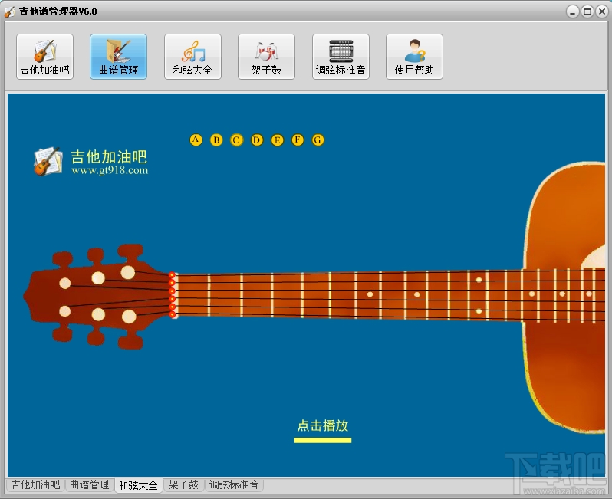This screenshot has height=499, width=612.
Task: Click the yellow progress bar under 点击播放
Action: coord(323,440)
